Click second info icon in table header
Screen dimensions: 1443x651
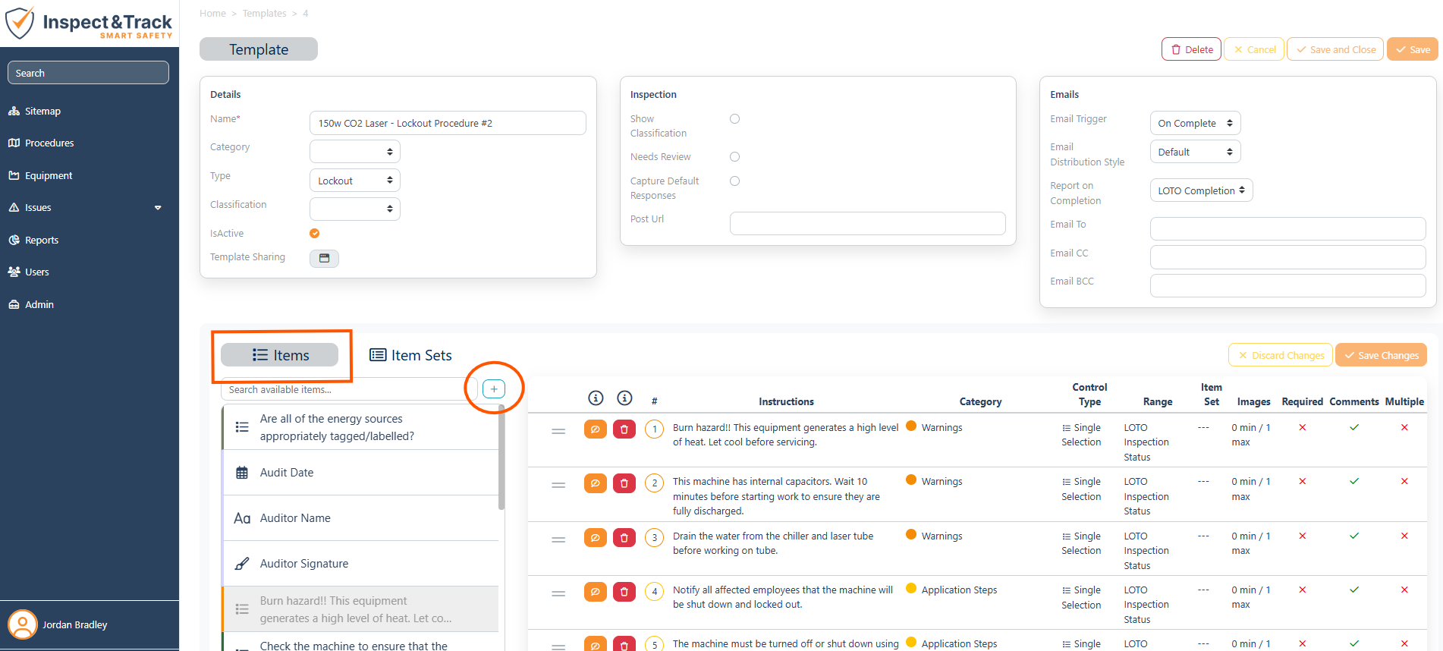tap(625, 398)
